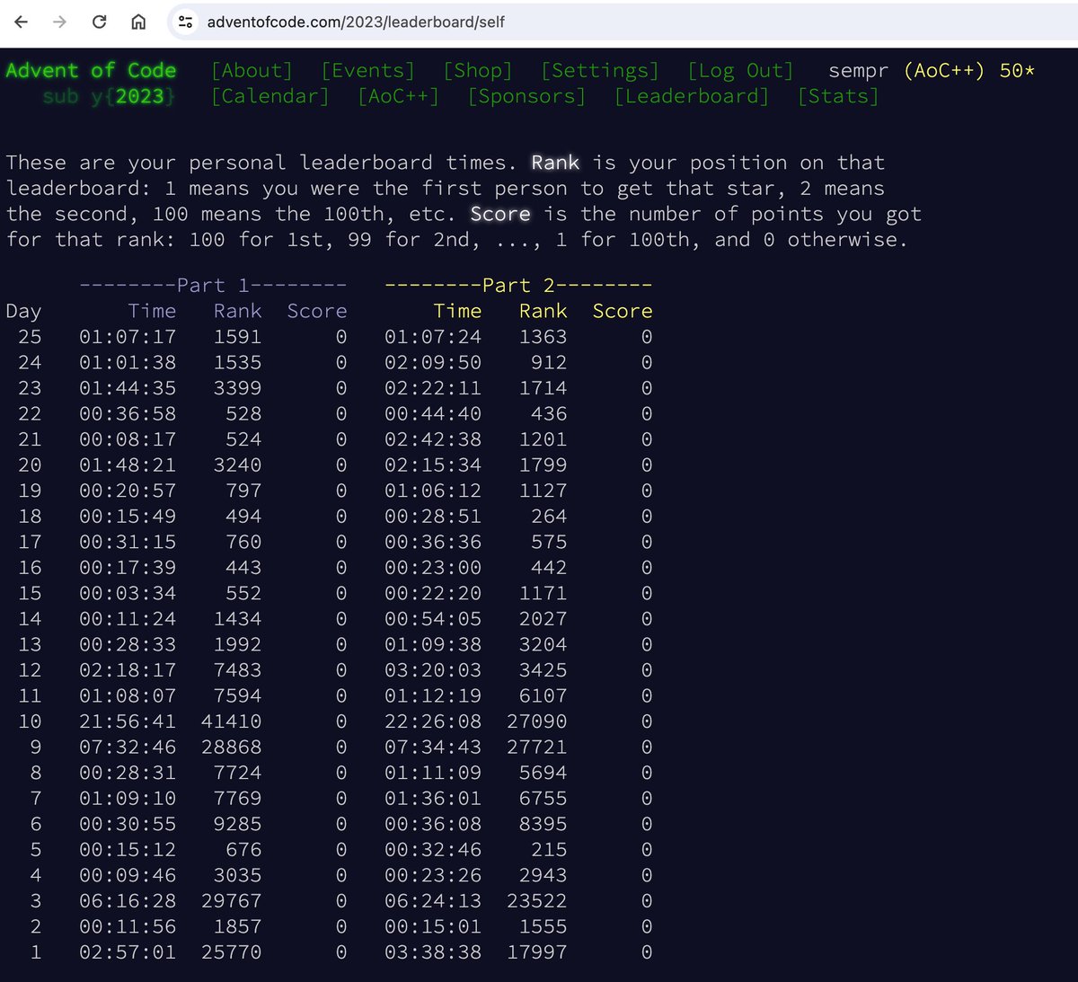Screen dimensions: 1078x982
Task: Go back using the browser back arrow
Action: pos(22,22)
